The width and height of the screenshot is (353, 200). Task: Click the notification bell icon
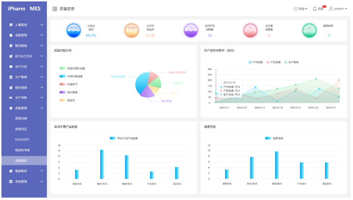point(314,9)
